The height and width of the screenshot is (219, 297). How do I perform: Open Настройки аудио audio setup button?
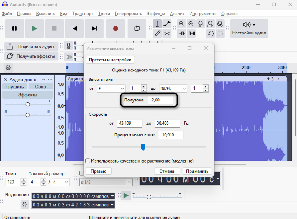click(249, 29)
